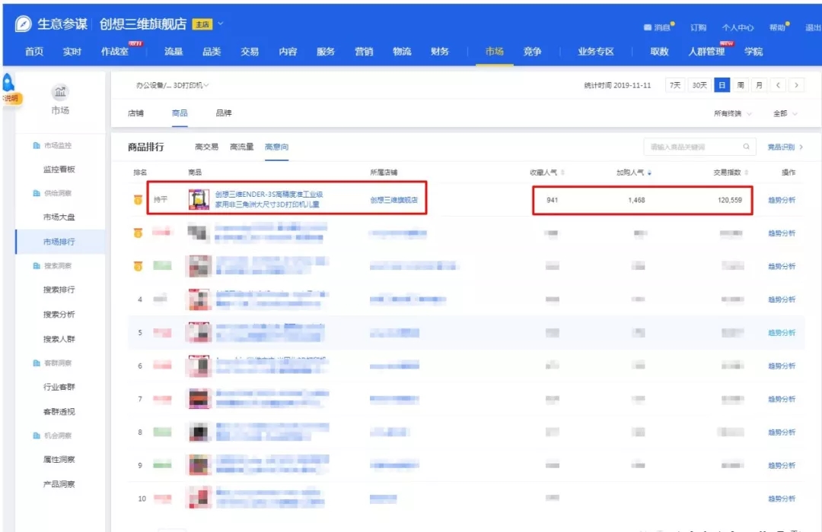Switch to 商品 tab
This screenshot has width=822, height=532.
click(x=180, y=113)
